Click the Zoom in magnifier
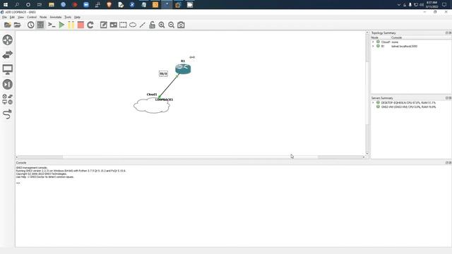Image resolution: width=452 pixels, height=254 pixels. [162, 25]
